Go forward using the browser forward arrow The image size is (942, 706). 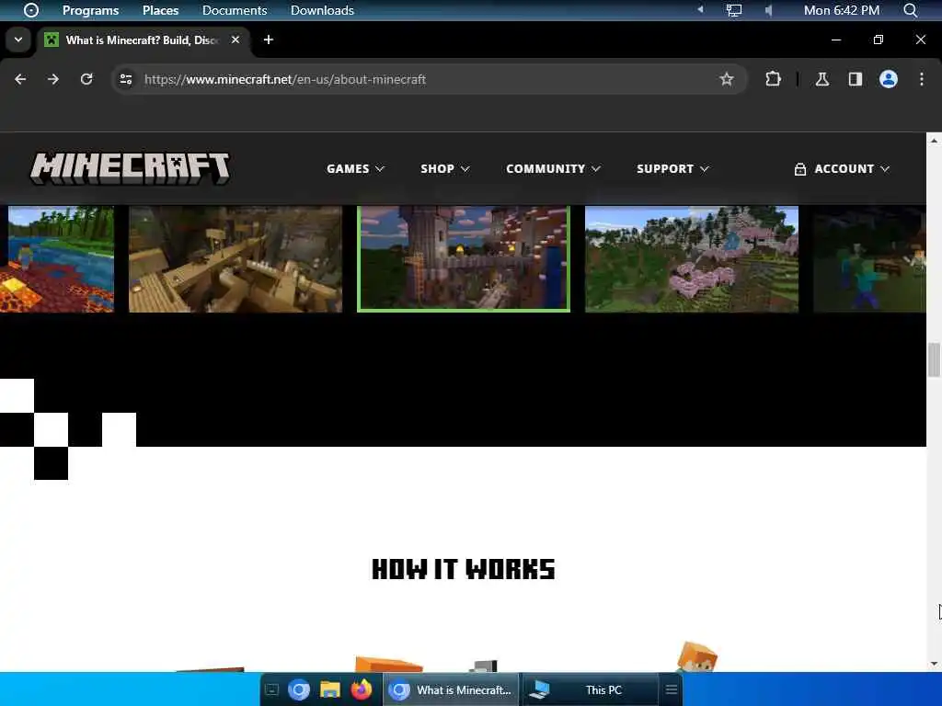pyautogui.click(x=53, y=79)
